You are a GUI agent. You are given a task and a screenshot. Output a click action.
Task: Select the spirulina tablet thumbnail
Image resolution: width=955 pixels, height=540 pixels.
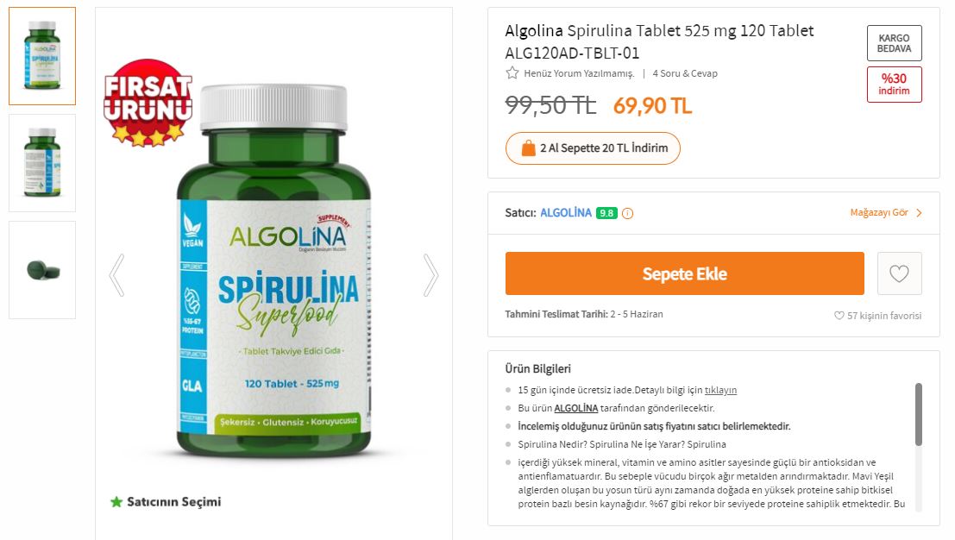[42, 270]
